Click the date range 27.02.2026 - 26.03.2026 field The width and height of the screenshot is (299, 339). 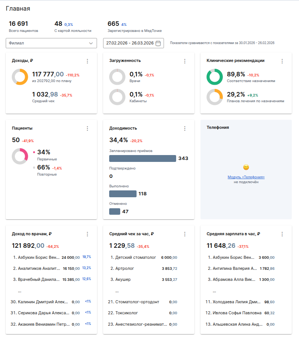[130, 43]
